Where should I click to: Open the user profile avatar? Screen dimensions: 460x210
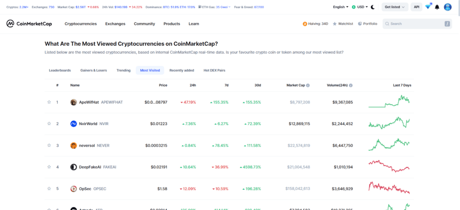[448, 7]
